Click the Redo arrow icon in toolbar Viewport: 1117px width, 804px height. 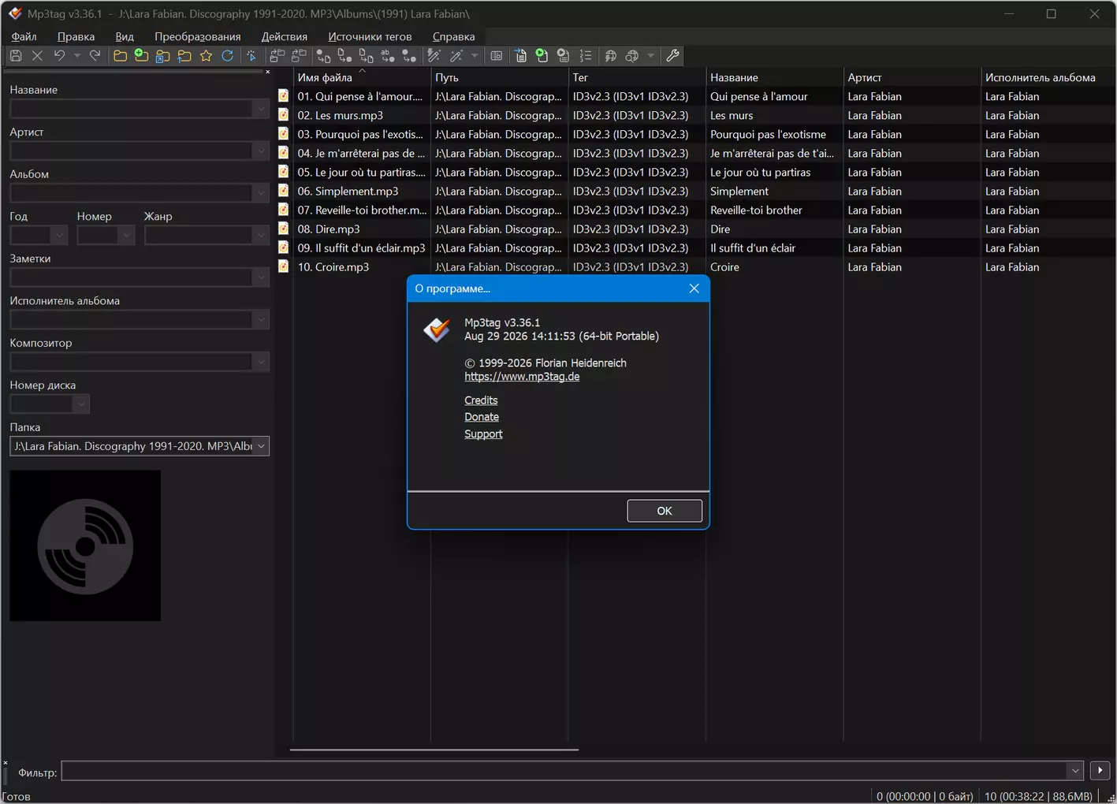tap(95, 56)
